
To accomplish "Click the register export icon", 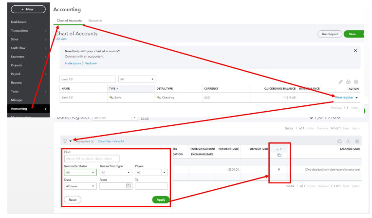I will [348, 141].
